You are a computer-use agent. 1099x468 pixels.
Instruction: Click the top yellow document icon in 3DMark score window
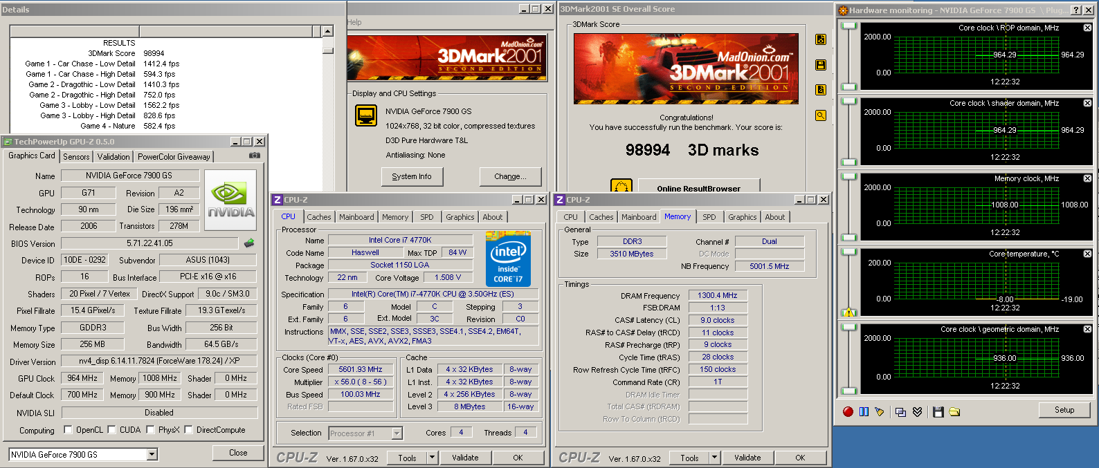click(x=821, y=39)
